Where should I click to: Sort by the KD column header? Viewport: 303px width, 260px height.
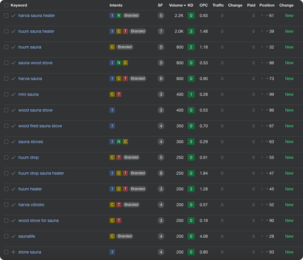click(x=190, y=5)
